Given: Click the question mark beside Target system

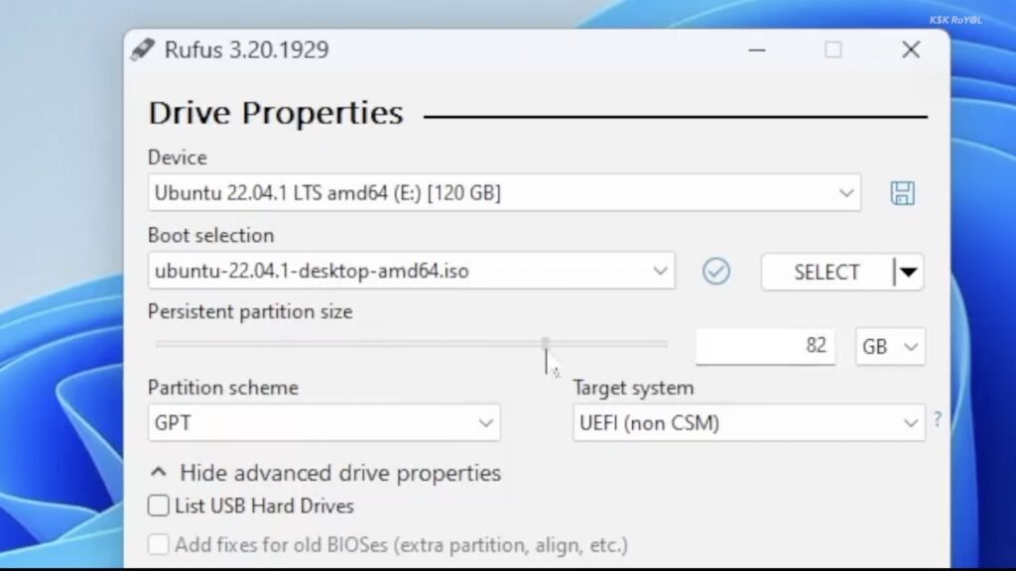Looking at the screenshot, I should click(938, 420).
